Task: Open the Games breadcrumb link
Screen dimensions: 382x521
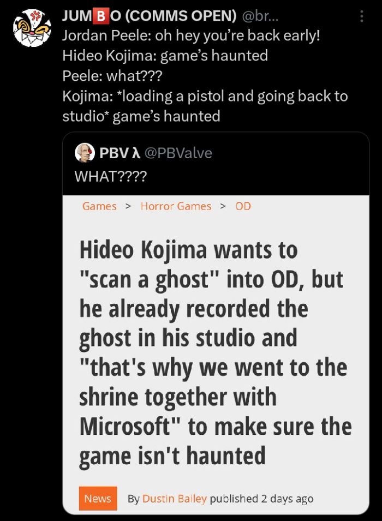Action: (x=99, y=206)
